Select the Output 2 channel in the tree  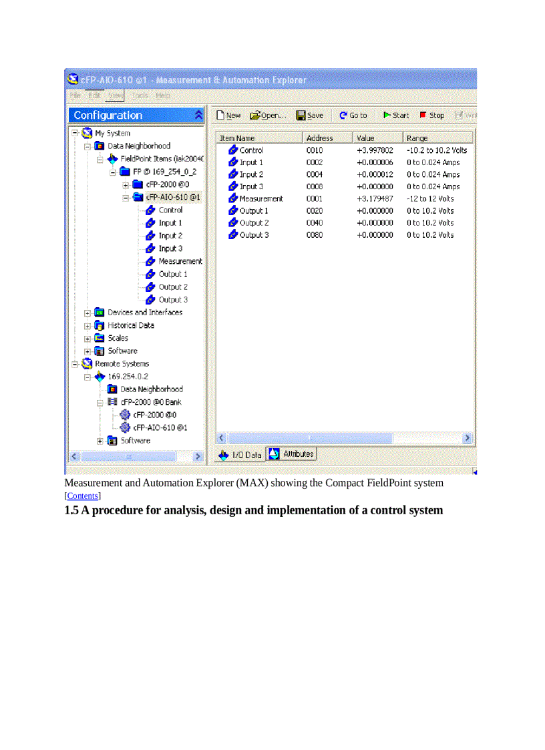(x=170, y=287)
